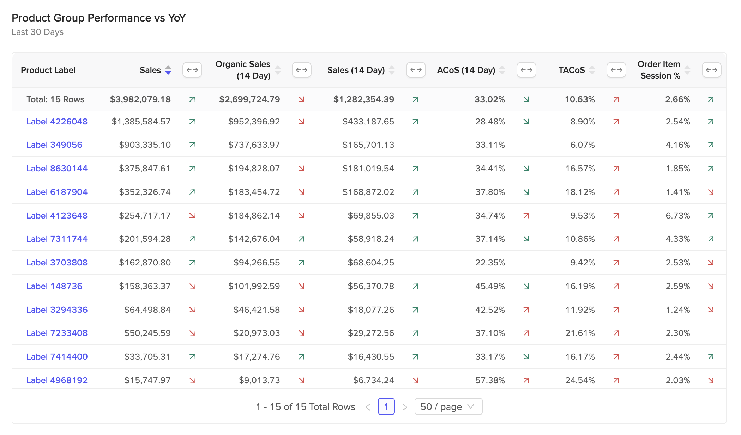
Task: Click the resize icon beside ACoS (14 Day)
Action: 526,70
